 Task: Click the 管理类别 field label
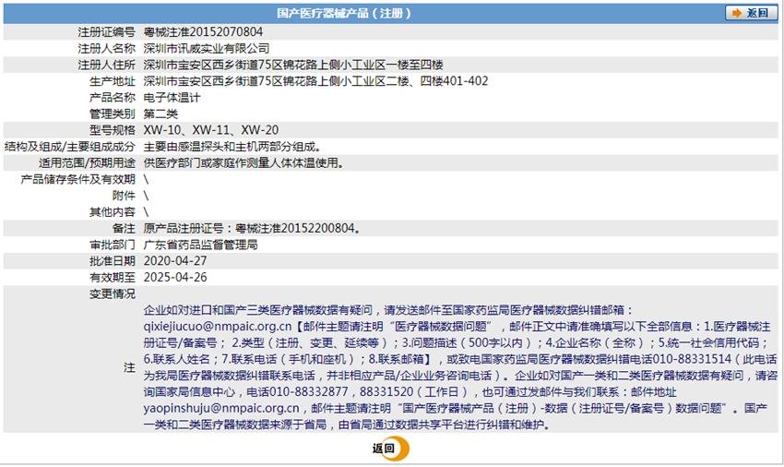tap(113, 114)
